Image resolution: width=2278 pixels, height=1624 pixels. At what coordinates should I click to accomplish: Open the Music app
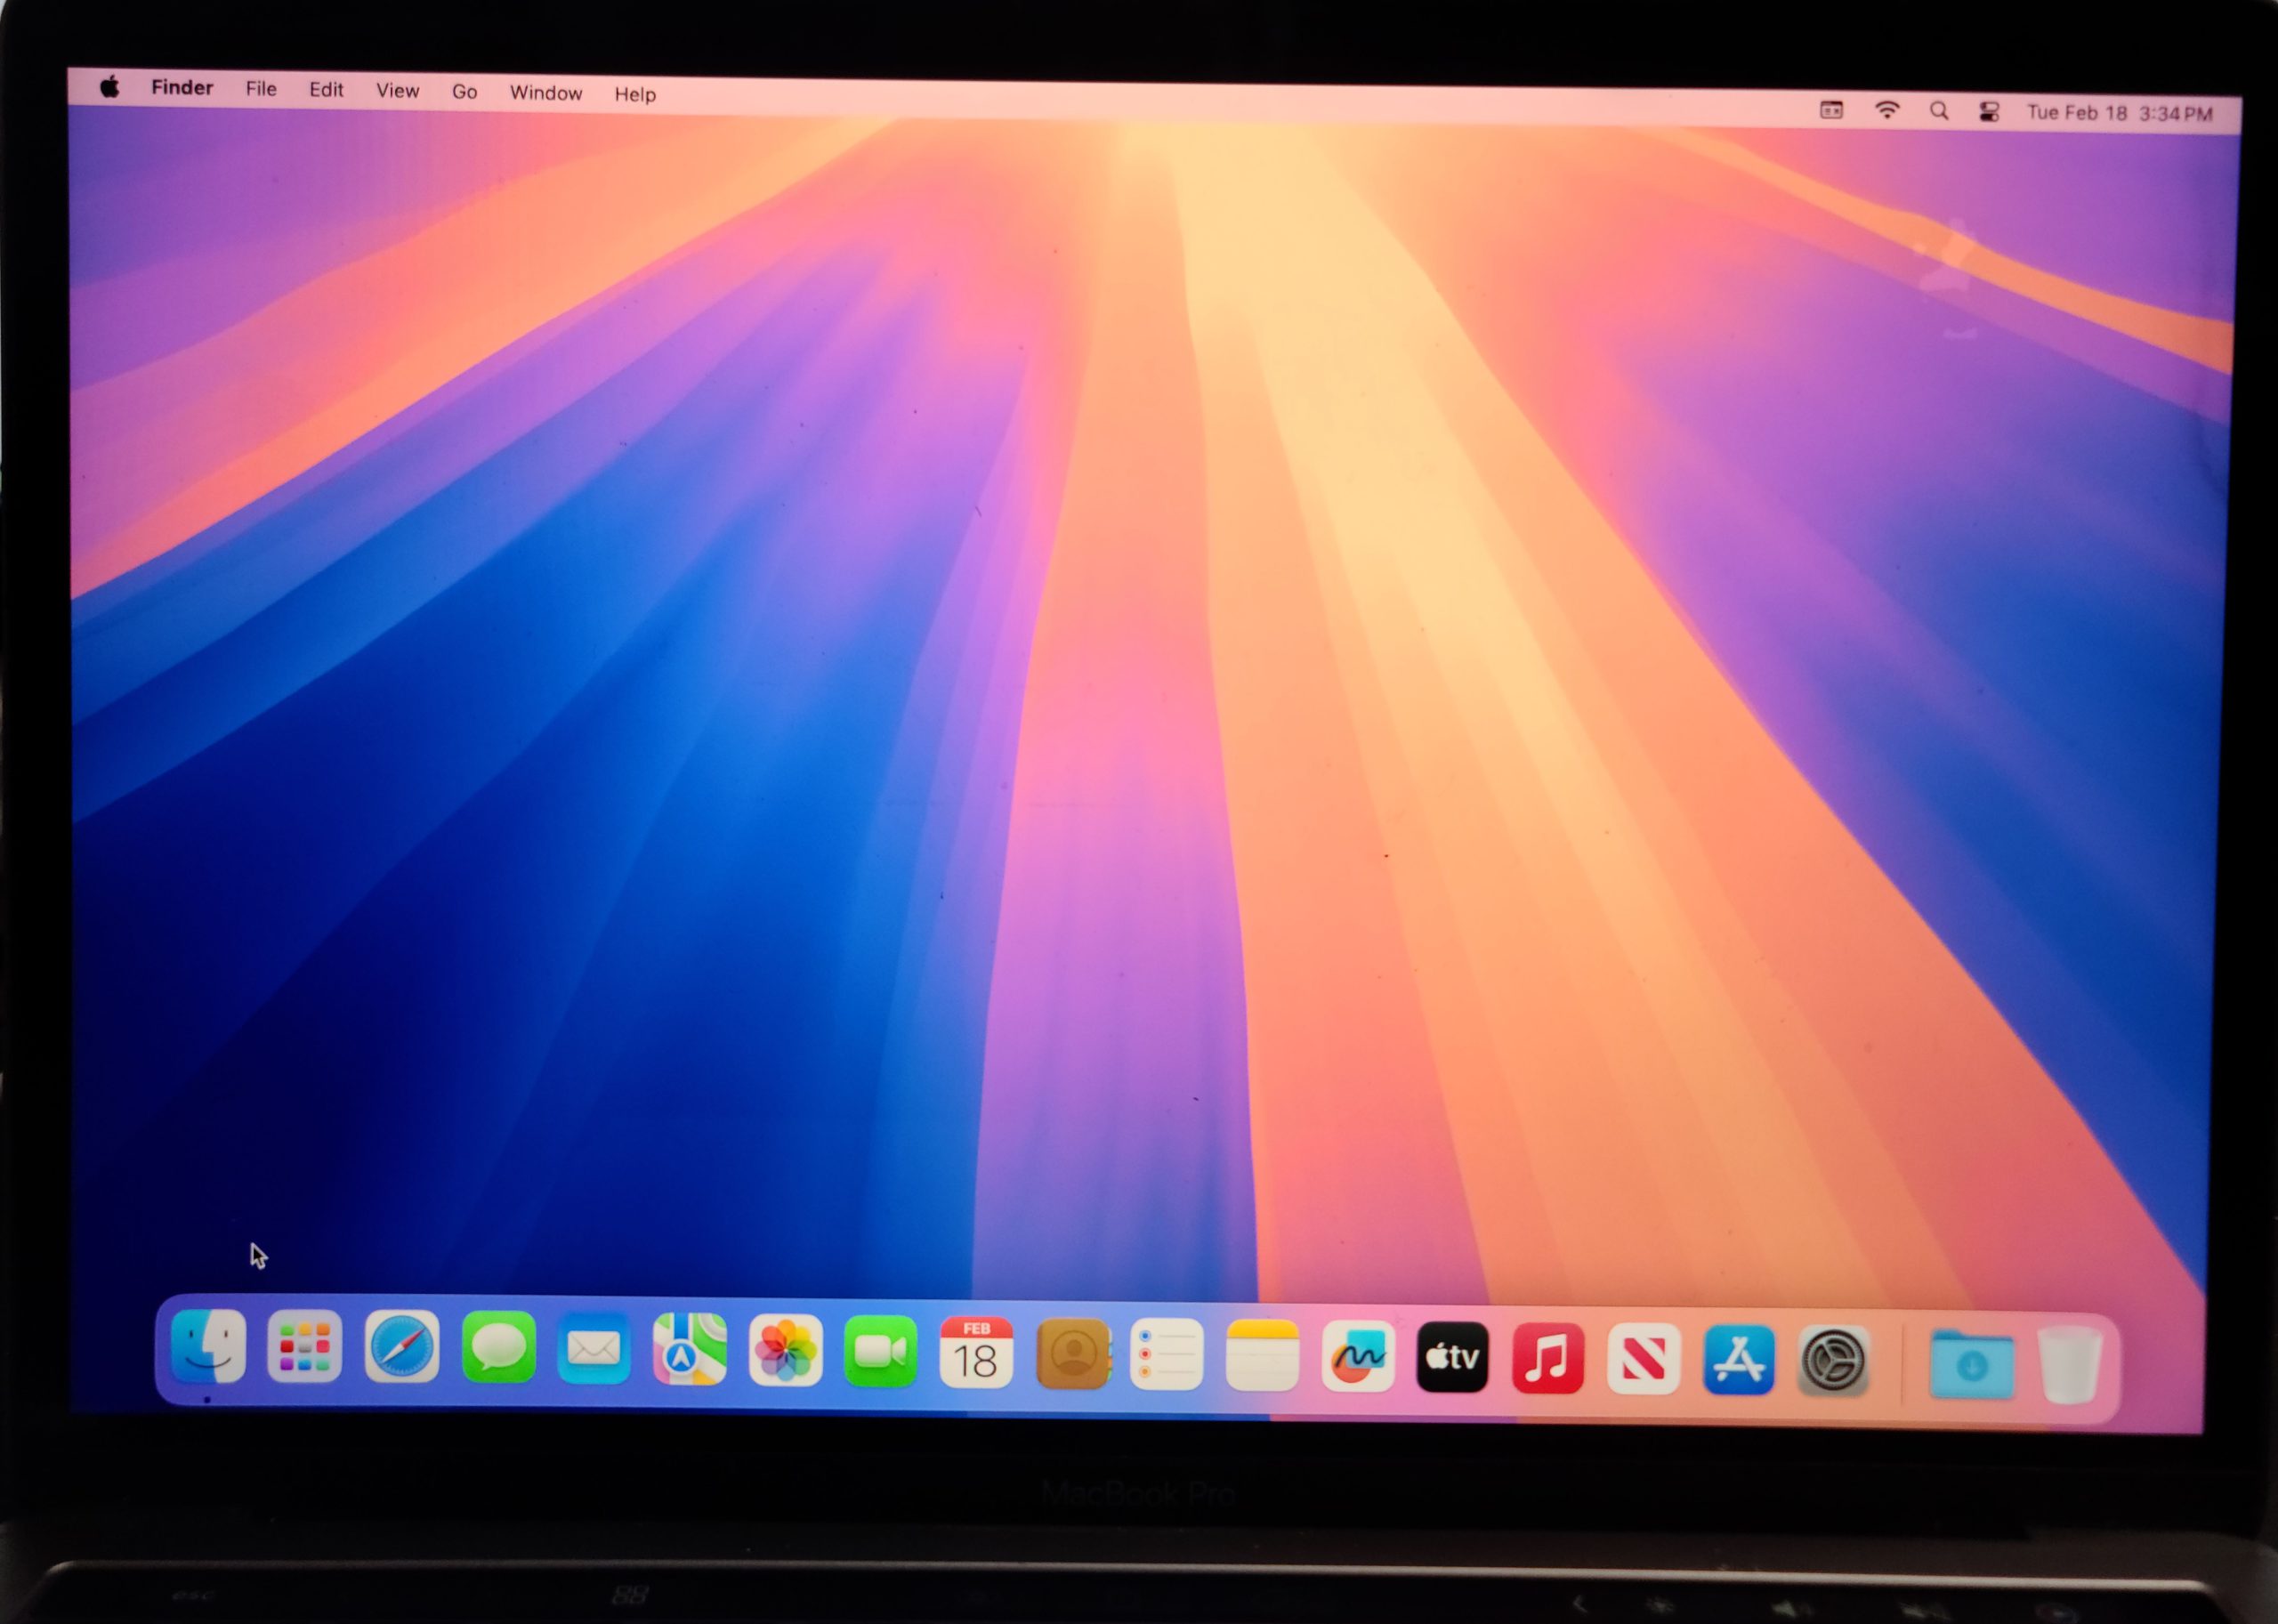(x=1547, y=1358)
